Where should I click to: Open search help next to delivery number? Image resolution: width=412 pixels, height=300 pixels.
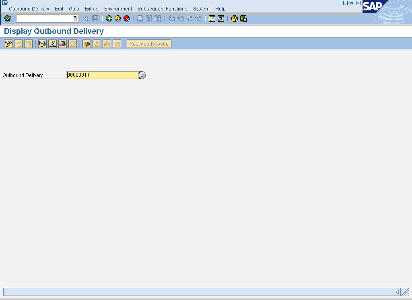142,75
